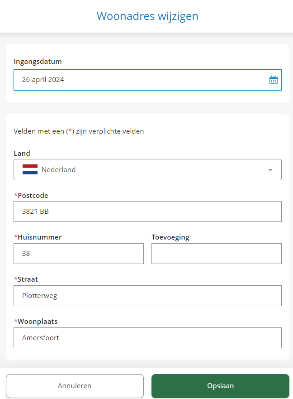The width and height of the screenshot is (293, 399).
Task: Select the Nederland country text
Action: tap(59, 170)
